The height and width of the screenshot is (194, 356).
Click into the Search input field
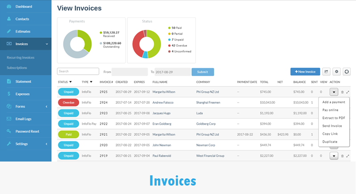pos(78,71)
